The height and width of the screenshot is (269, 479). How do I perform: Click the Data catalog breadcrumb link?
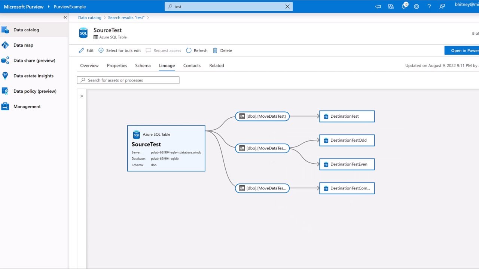coord(90,18)
